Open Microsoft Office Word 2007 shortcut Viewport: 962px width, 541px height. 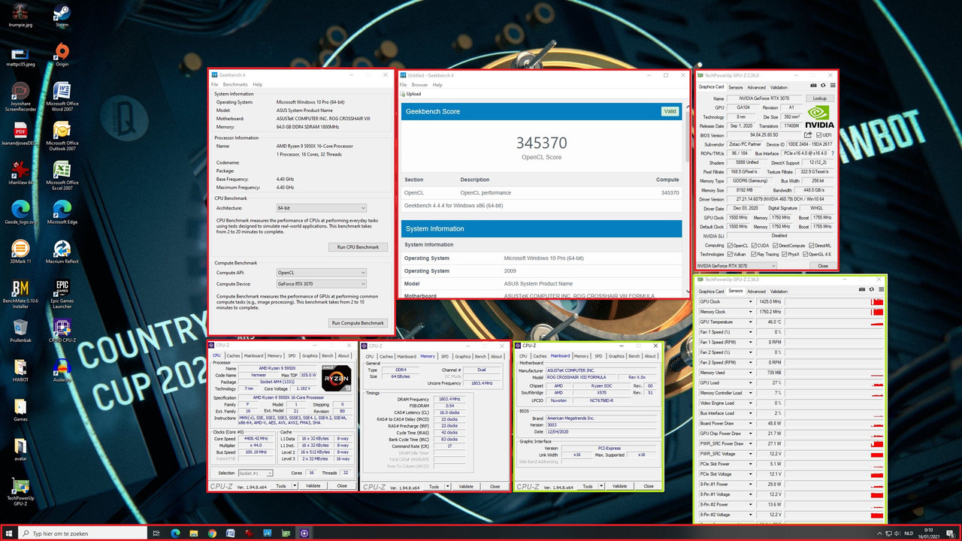pyautogui.click(x=62, y=97)
